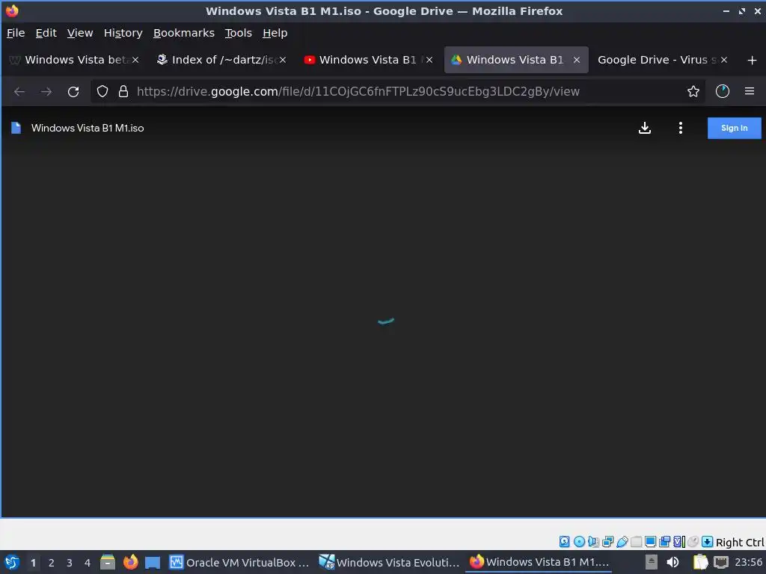Open the Tools menu

coord(238,33)
